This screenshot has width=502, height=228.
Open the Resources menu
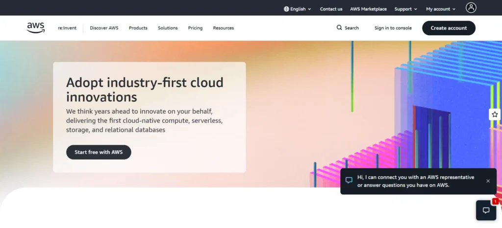click(x=224, y=28)
